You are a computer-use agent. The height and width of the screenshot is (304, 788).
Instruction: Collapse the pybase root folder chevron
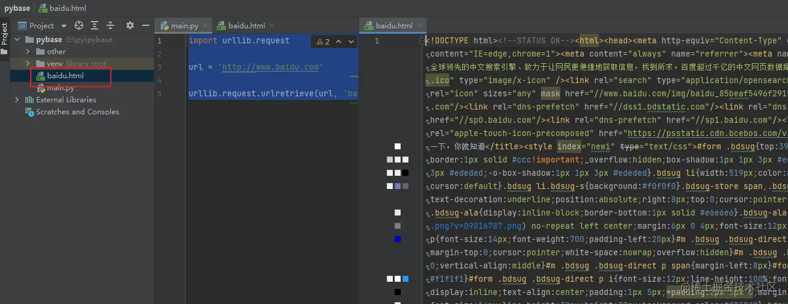17,40
